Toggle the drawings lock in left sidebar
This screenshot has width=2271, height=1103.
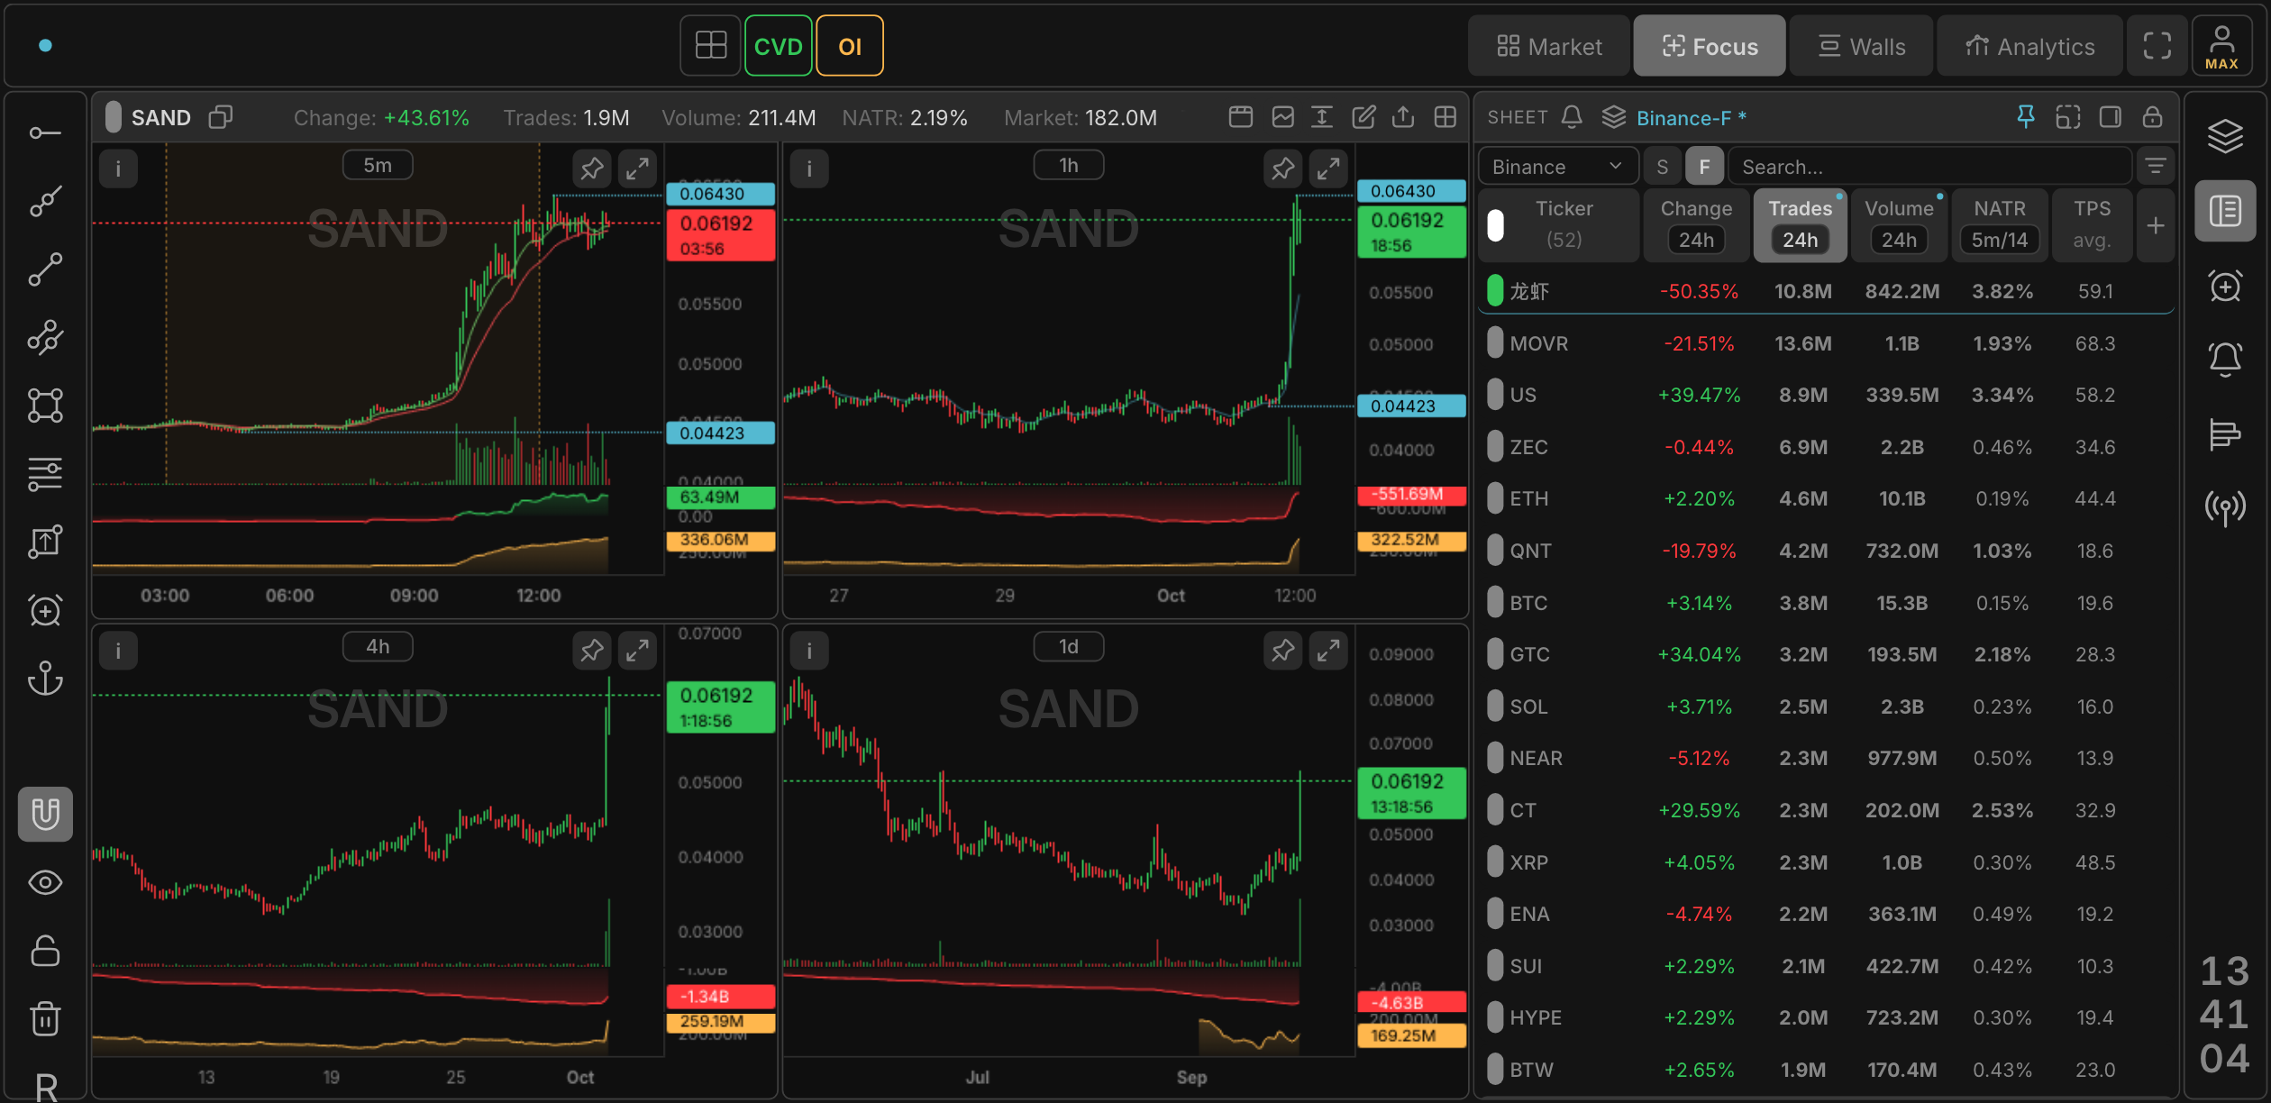pyautogui.click(x=45, y=951)
